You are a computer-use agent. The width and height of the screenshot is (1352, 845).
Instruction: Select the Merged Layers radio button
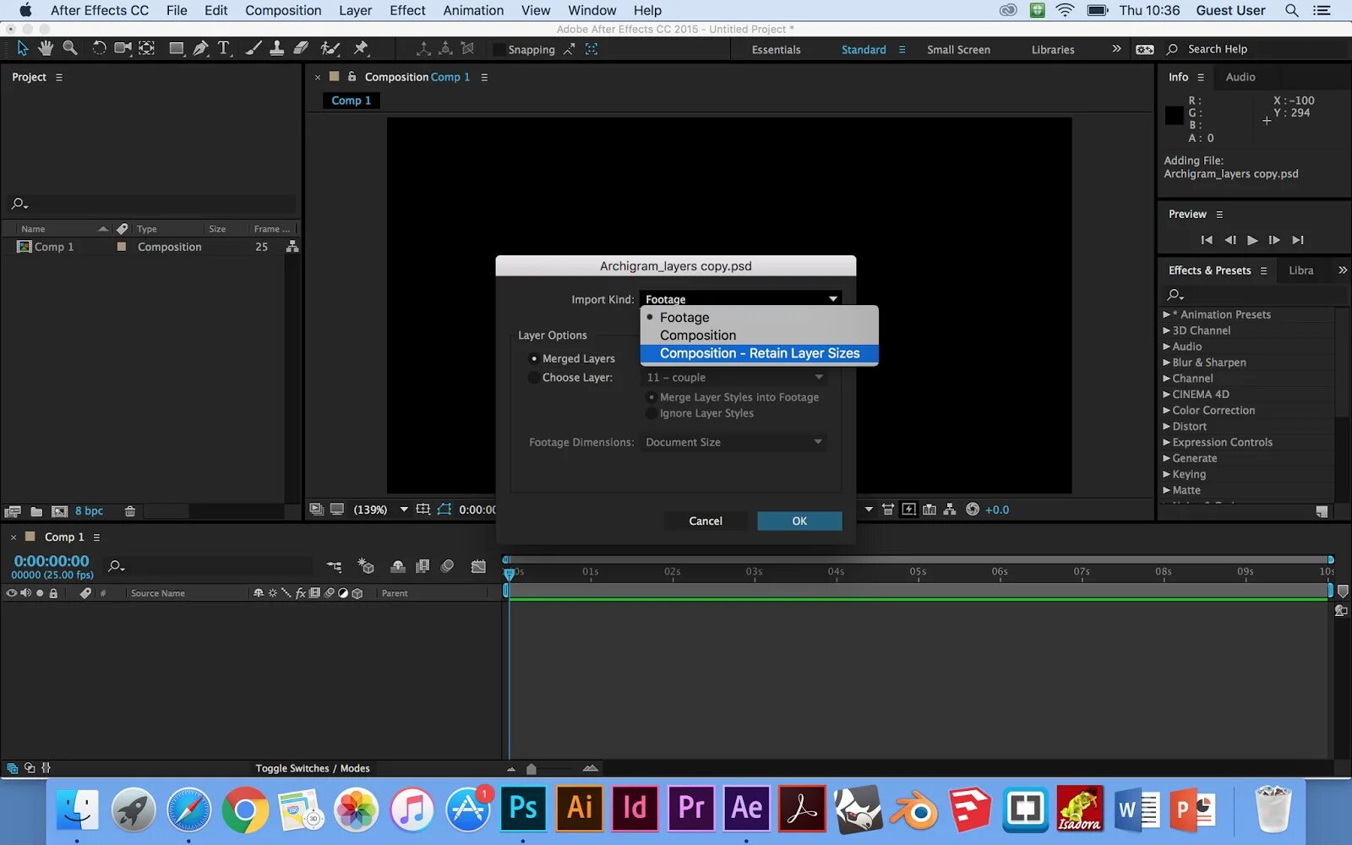(534, 358)
